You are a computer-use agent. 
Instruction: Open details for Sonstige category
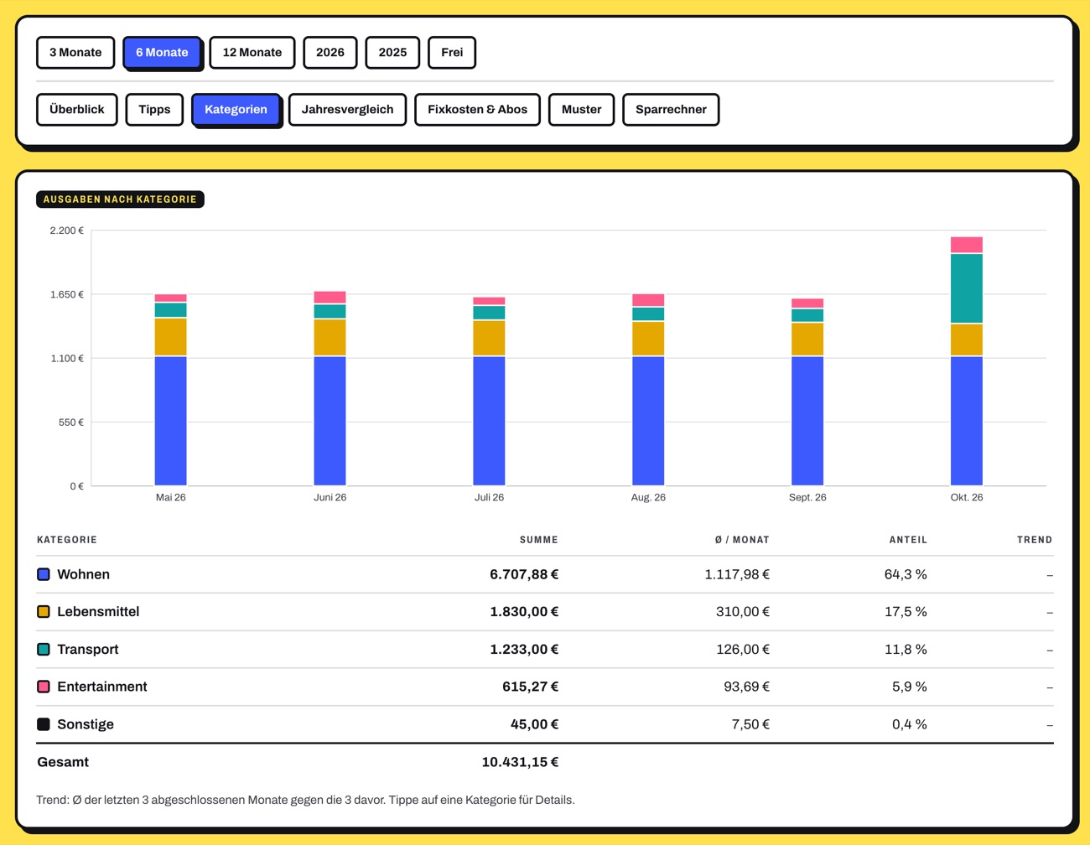[x=545, y=724]
